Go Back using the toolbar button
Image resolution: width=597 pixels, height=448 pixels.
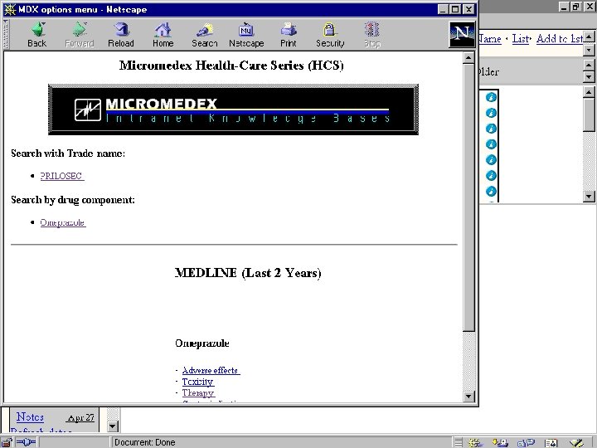tap(37, 35)
